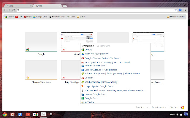Screen dimensions: 190x118
Task: Open the apps grid launcher
Action: click(51, 114)
